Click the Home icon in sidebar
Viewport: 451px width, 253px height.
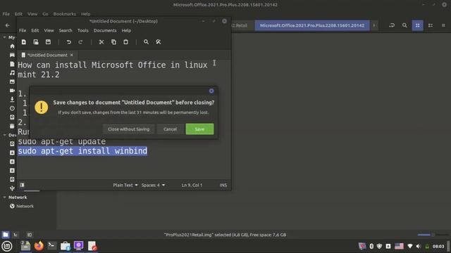(12, 46)
